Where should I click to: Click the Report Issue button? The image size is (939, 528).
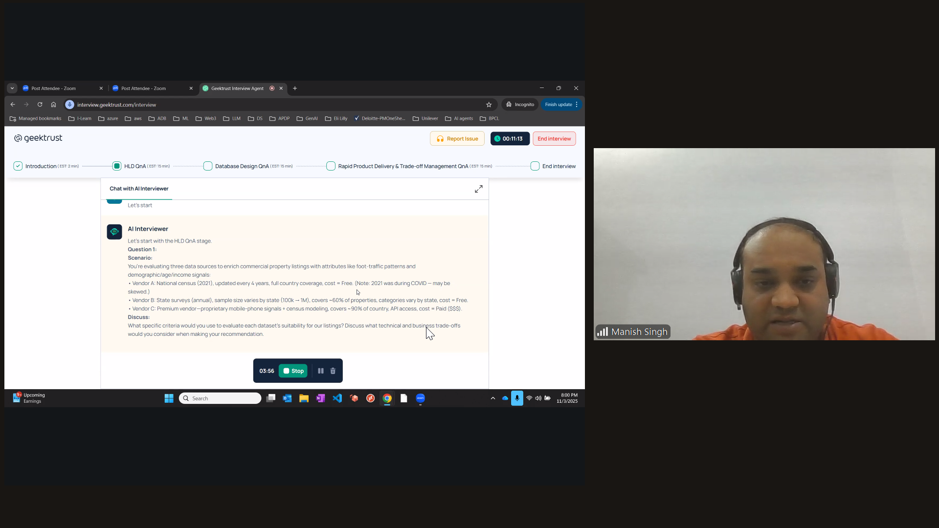pyautogui.click(x=457, y=139)
